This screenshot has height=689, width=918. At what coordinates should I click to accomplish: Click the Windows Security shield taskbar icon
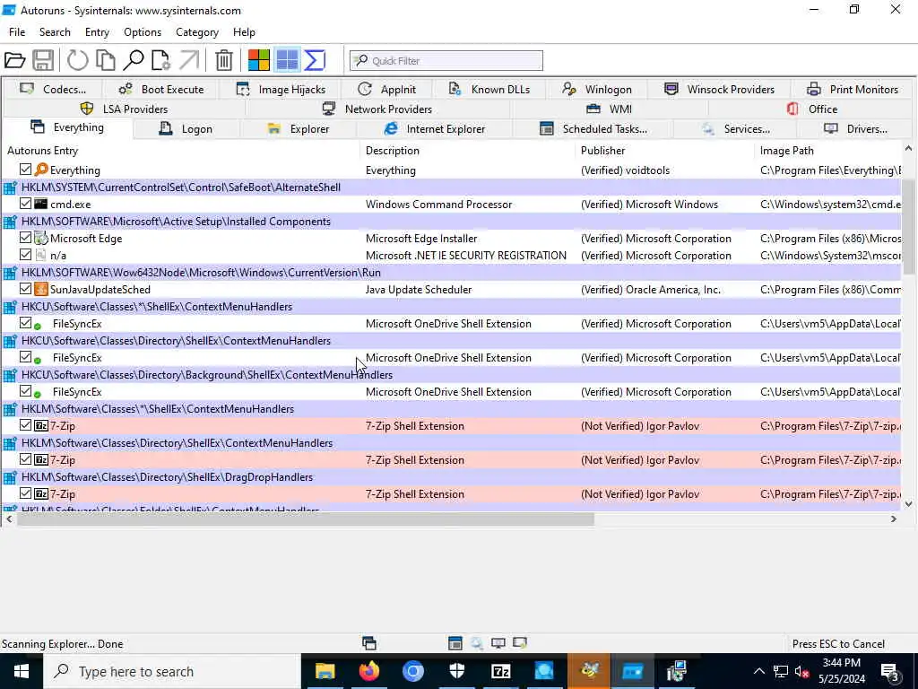click(x=456, y=671)
